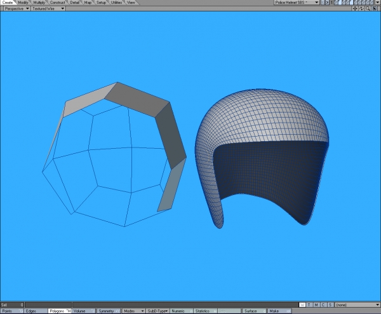Open the Map tab
Image resolution: width=381 pixels, height=314 pixels.
88,3
